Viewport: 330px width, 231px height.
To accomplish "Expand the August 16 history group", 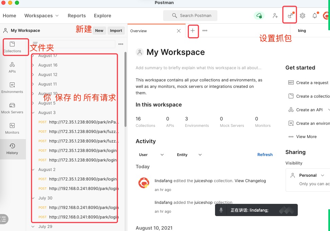I will point(33,65).
